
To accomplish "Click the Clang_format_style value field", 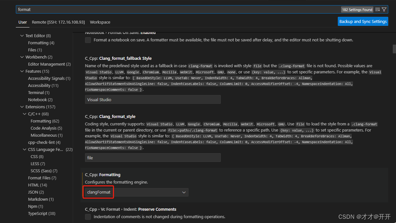I will [153, 158].
